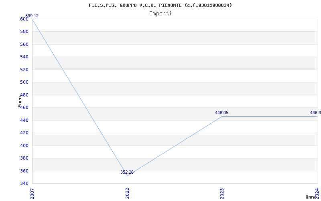Click the 2024 x-axis label
This screenshot has width=321, height=201.
coord(317,193)
